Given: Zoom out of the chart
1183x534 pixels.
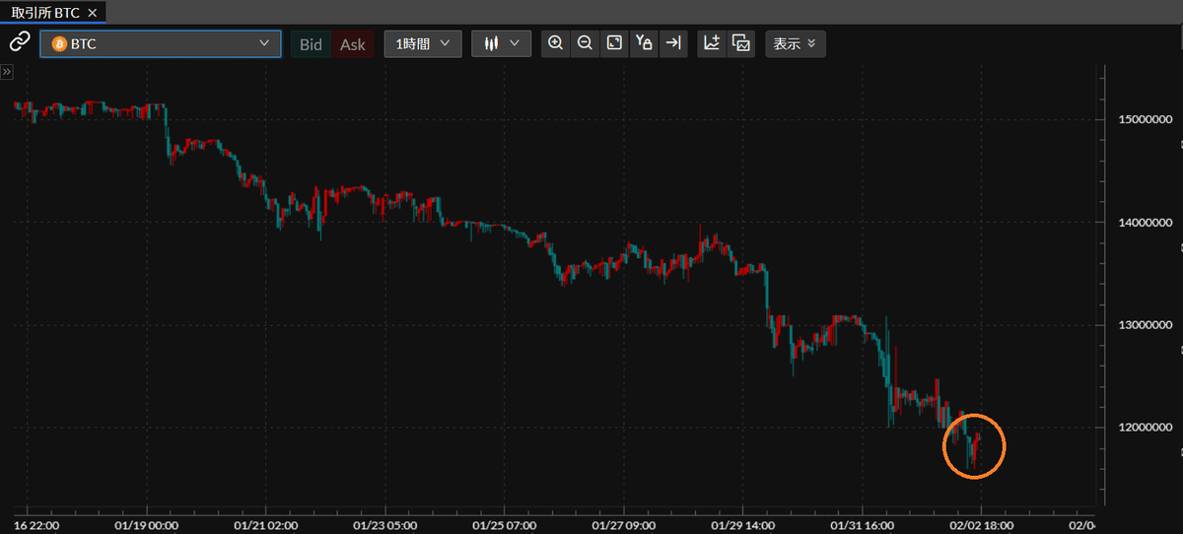Looking at the screenshot, I should tap(585, 43).
